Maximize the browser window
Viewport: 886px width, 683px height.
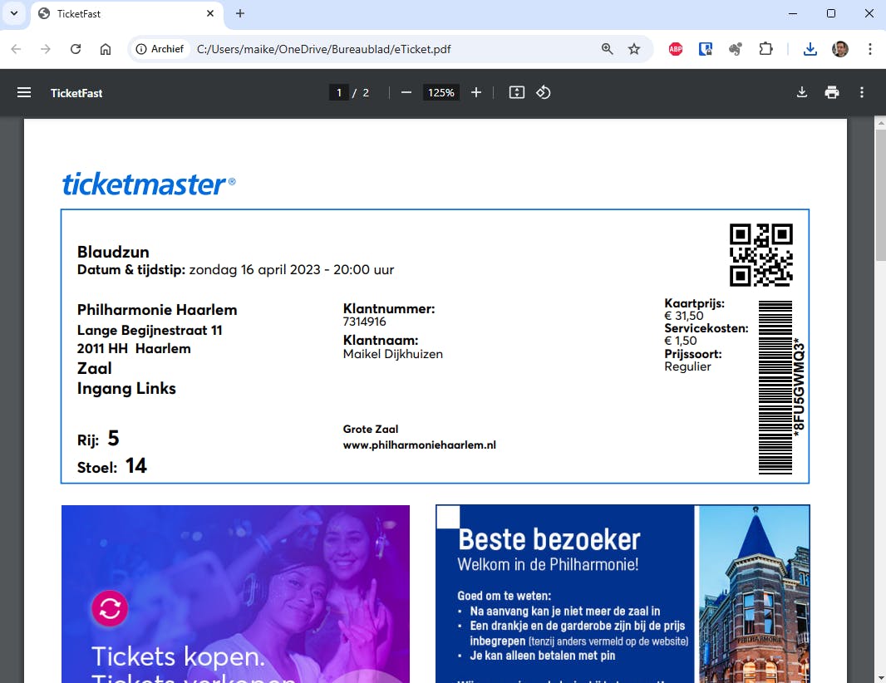(830, 13)
